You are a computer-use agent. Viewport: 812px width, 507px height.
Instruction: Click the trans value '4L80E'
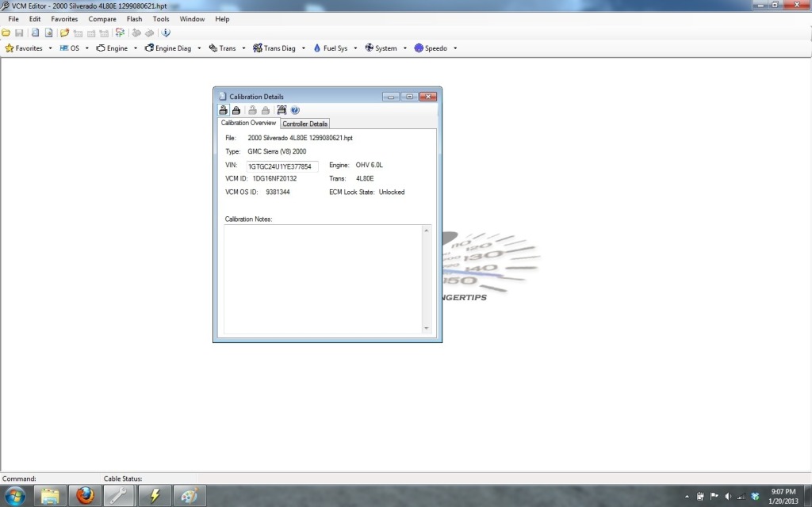click(365, 178)
